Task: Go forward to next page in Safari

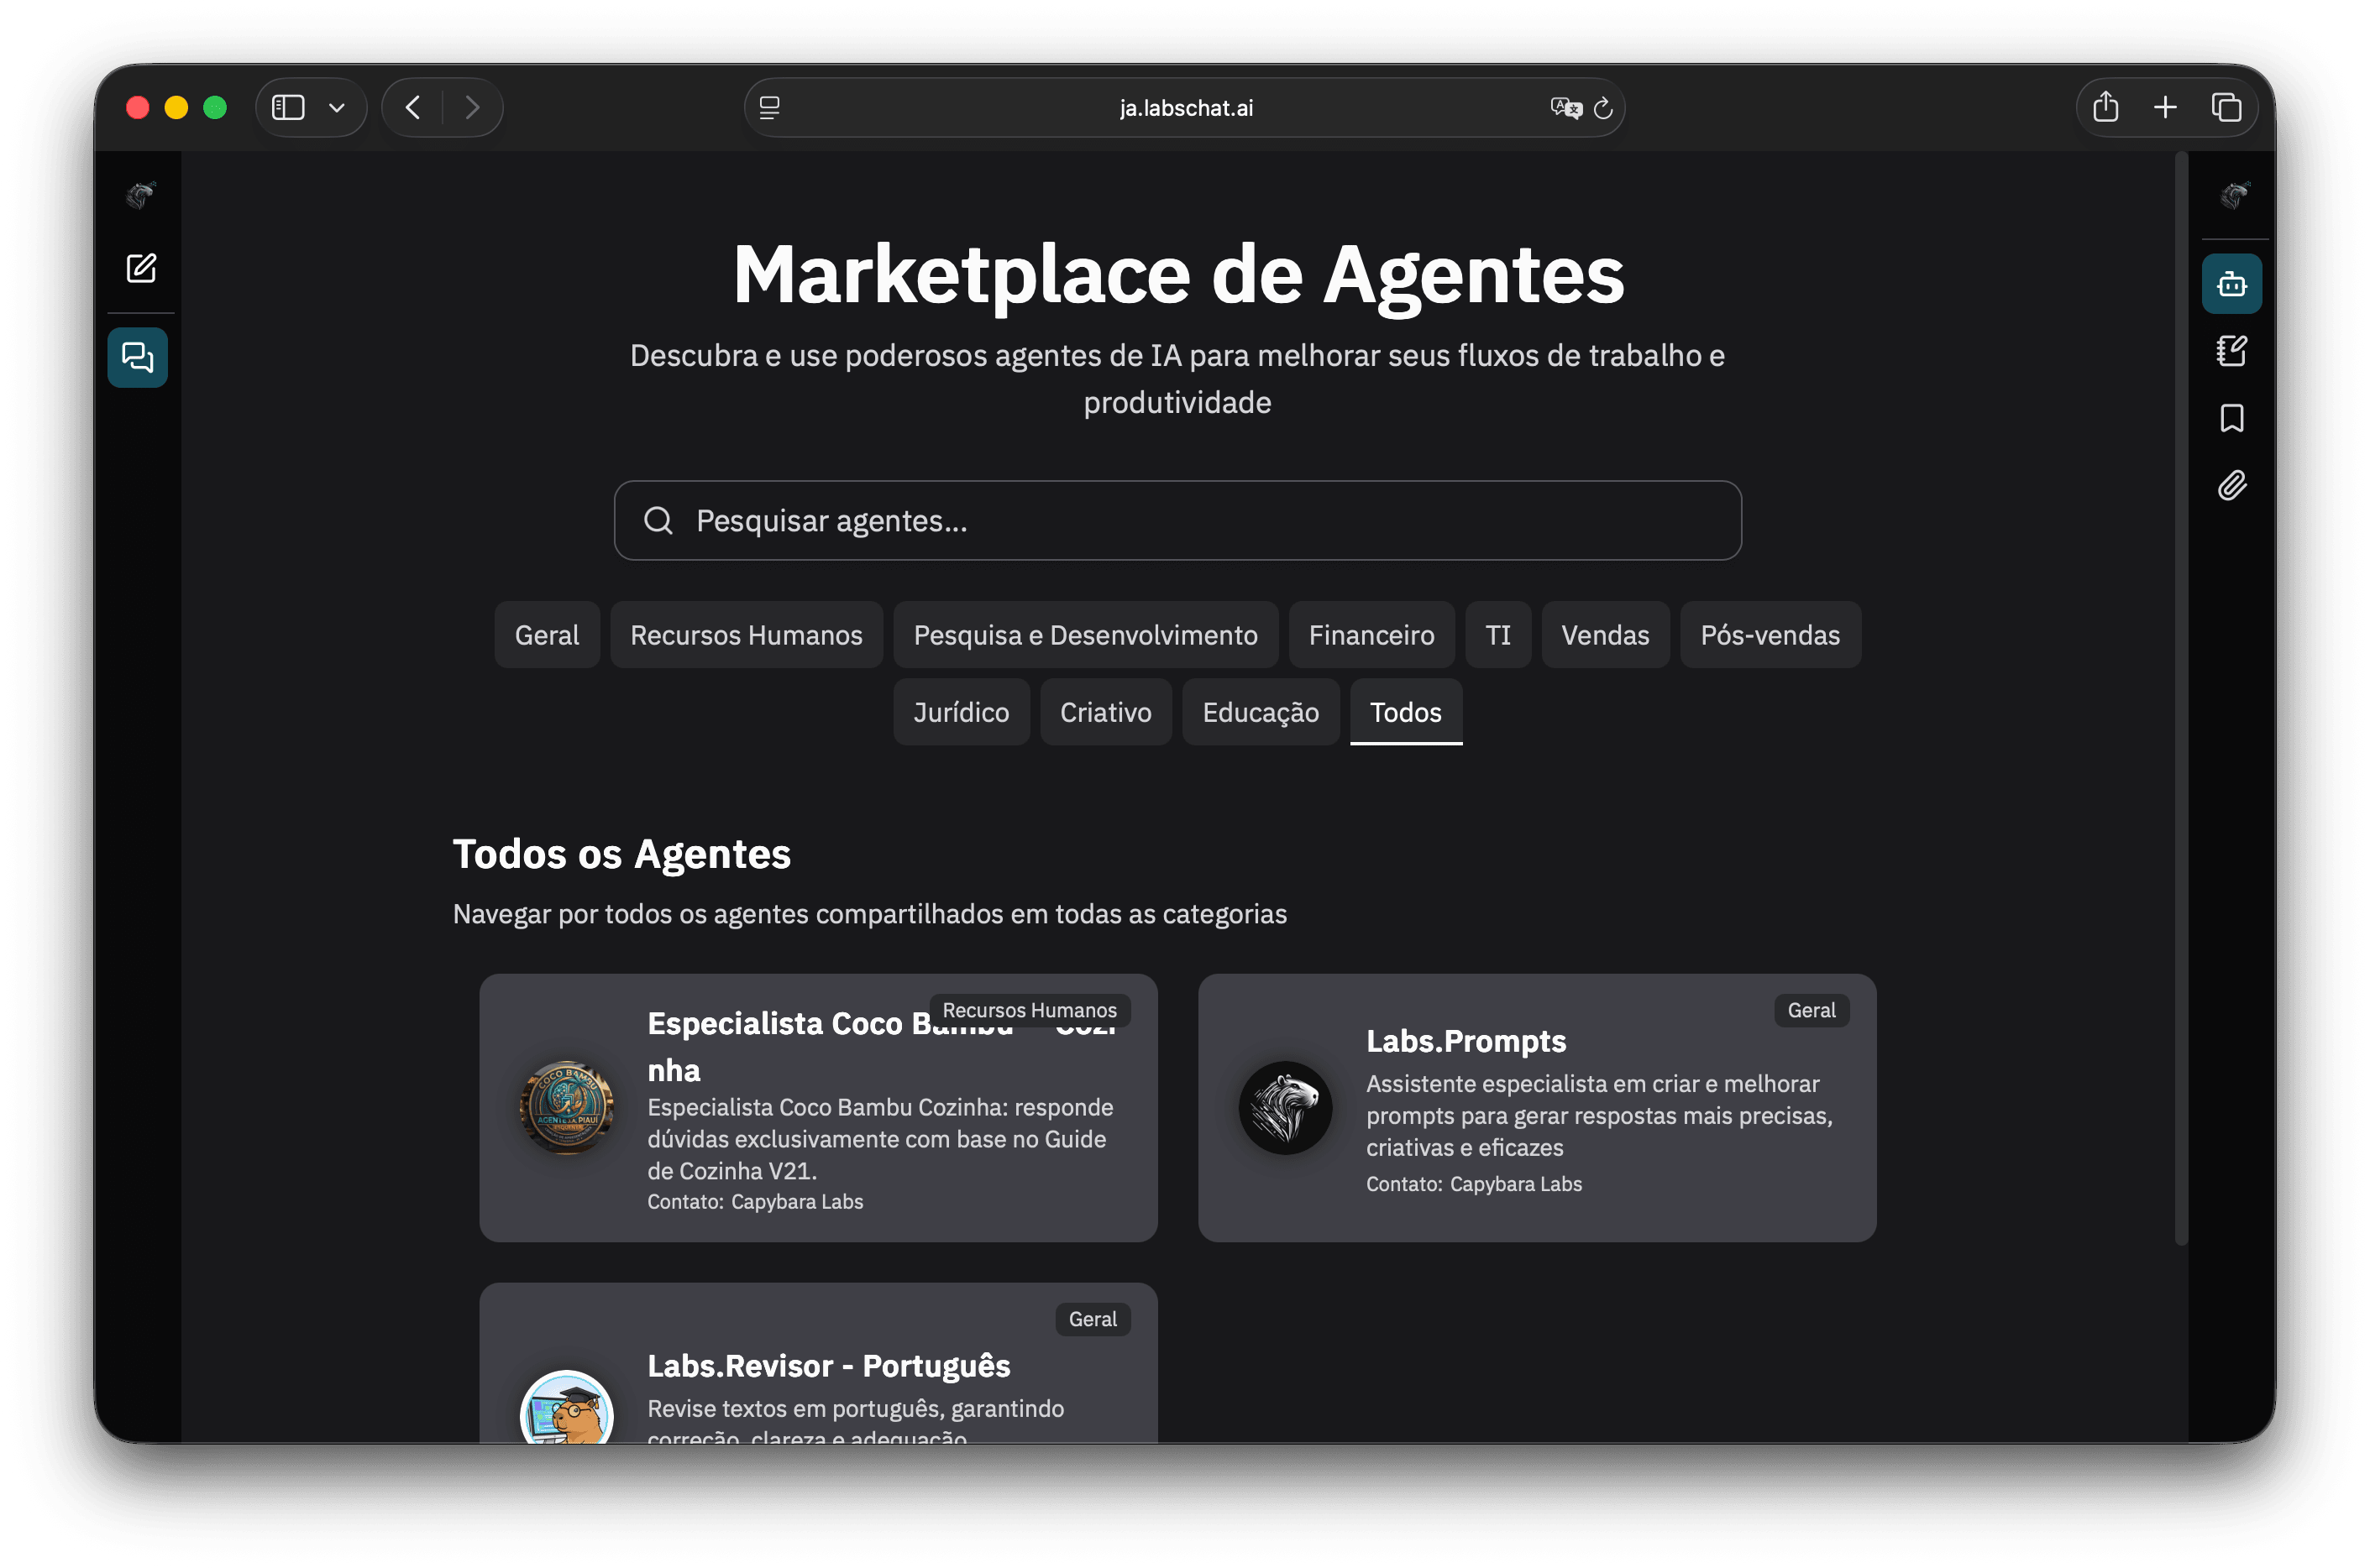Action: (x=472, y=107)
